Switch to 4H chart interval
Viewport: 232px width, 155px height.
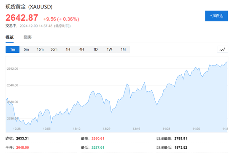(x=82, y=49)
